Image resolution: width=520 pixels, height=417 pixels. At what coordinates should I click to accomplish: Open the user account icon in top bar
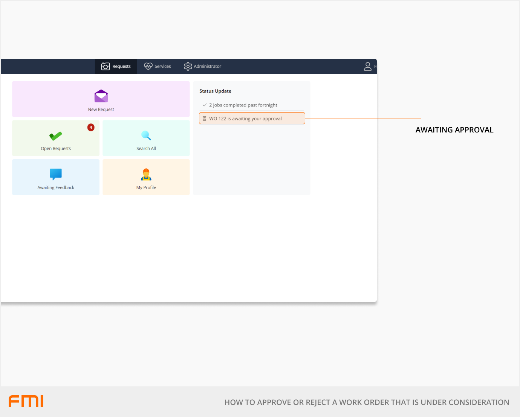tap(368, 67)
